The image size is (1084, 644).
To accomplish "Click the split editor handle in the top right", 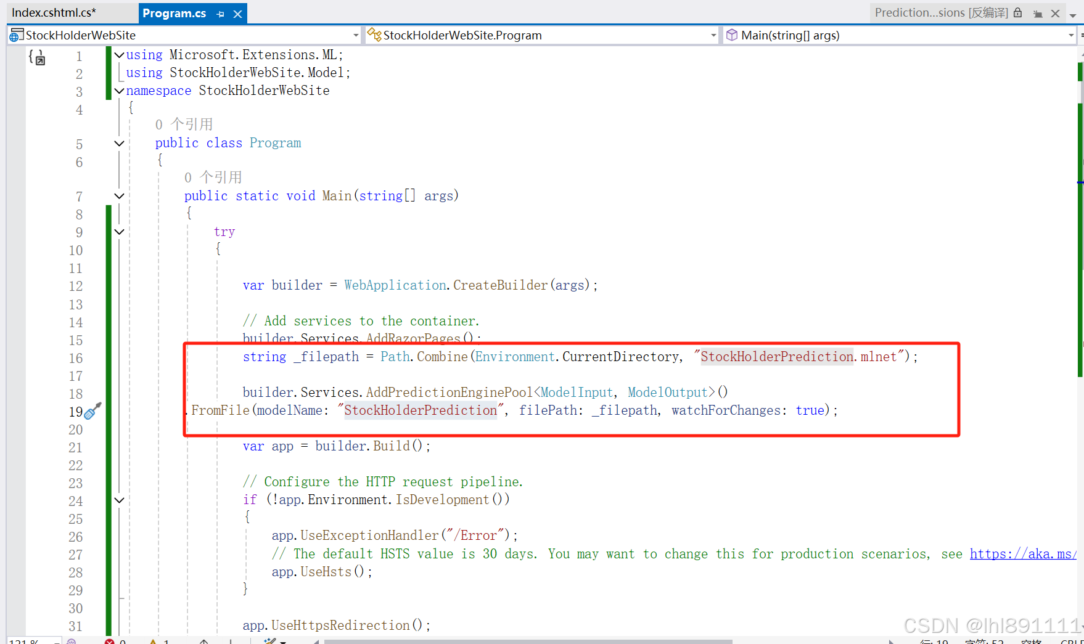I will [x=1081, y=35].
